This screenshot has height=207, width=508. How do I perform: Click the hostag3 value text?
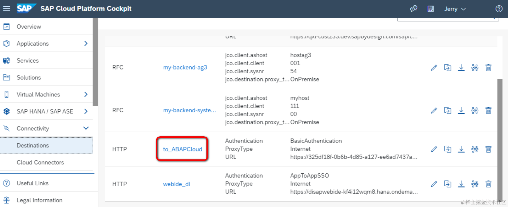click(301, 55)
